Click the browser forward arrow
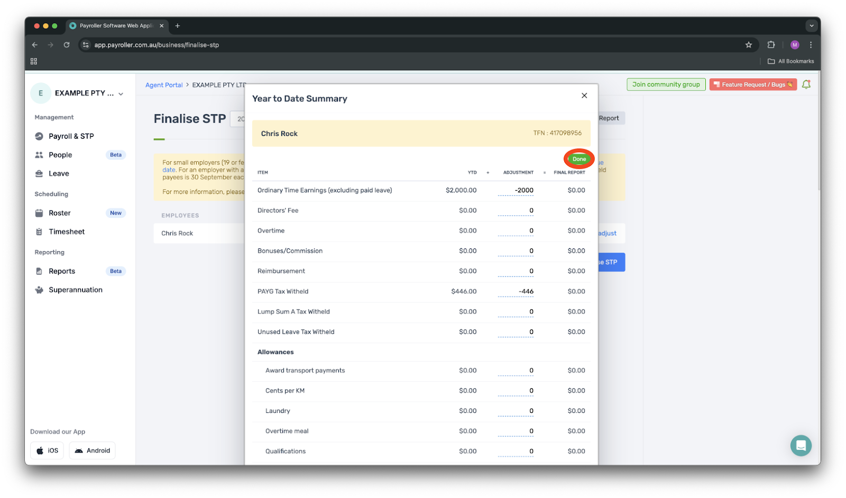Screen dimensions: 846x498 pyautogui.click(x=51, y=45)
